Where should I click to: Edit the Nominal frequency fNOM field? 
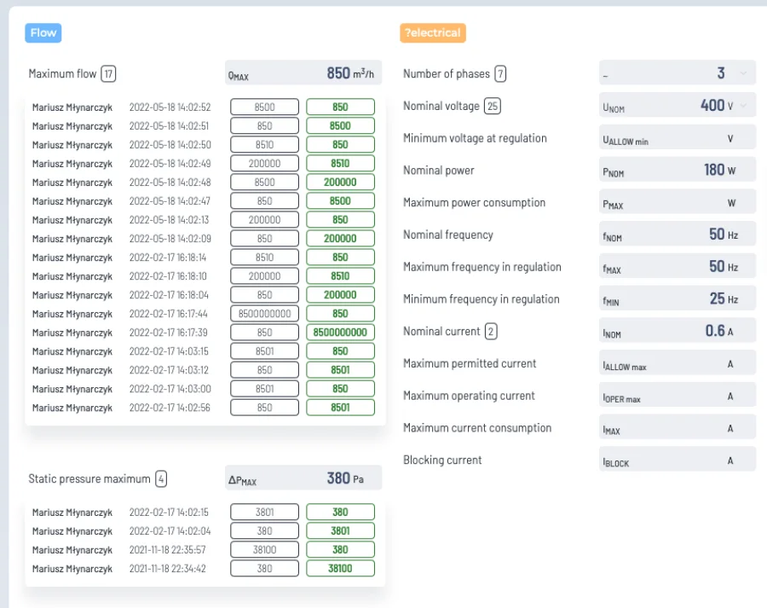(678, 235)
